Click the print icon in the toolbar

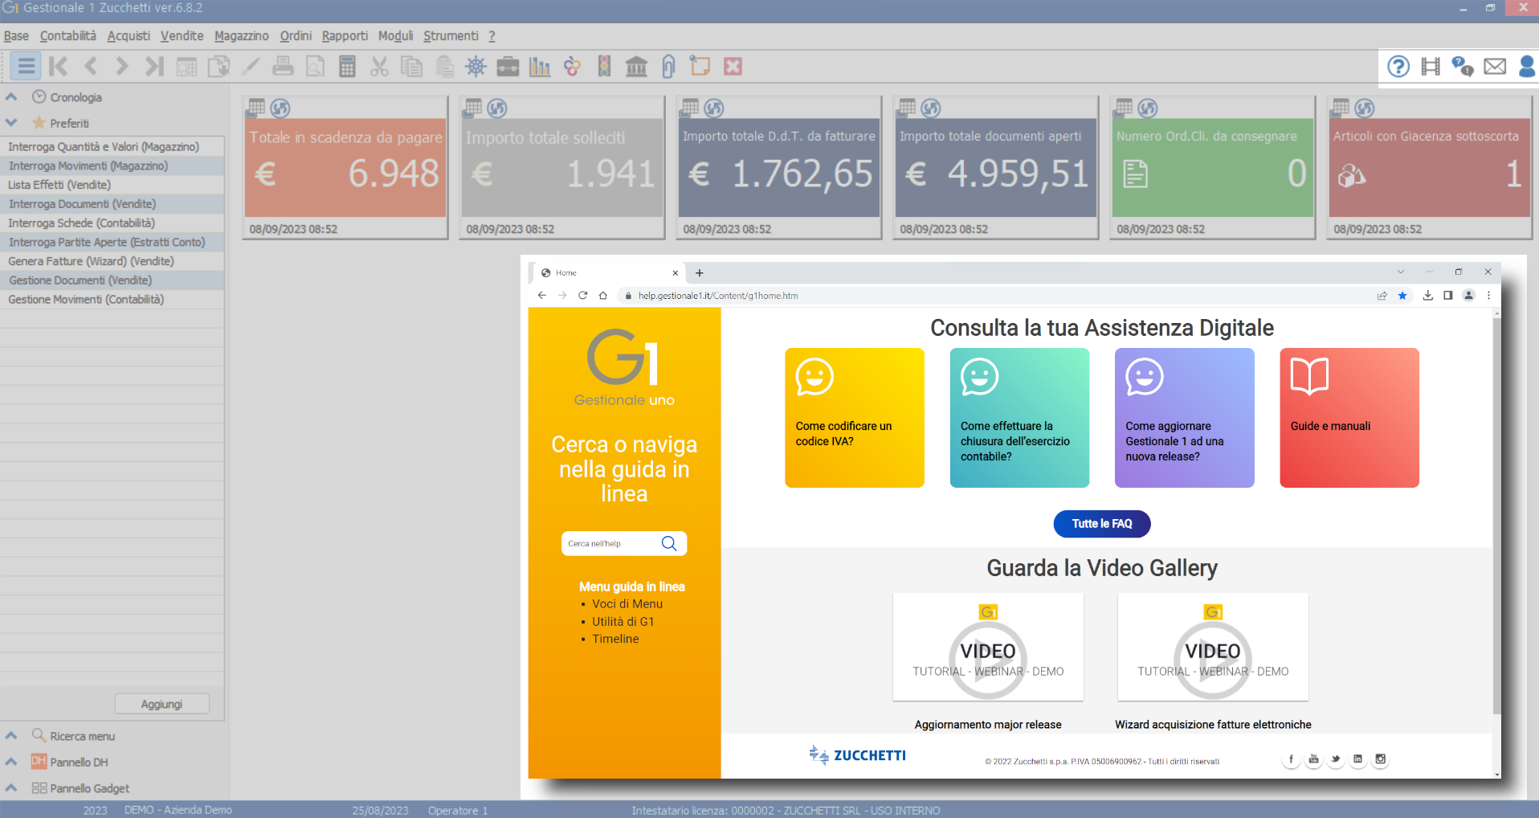(x=283, y=66)
